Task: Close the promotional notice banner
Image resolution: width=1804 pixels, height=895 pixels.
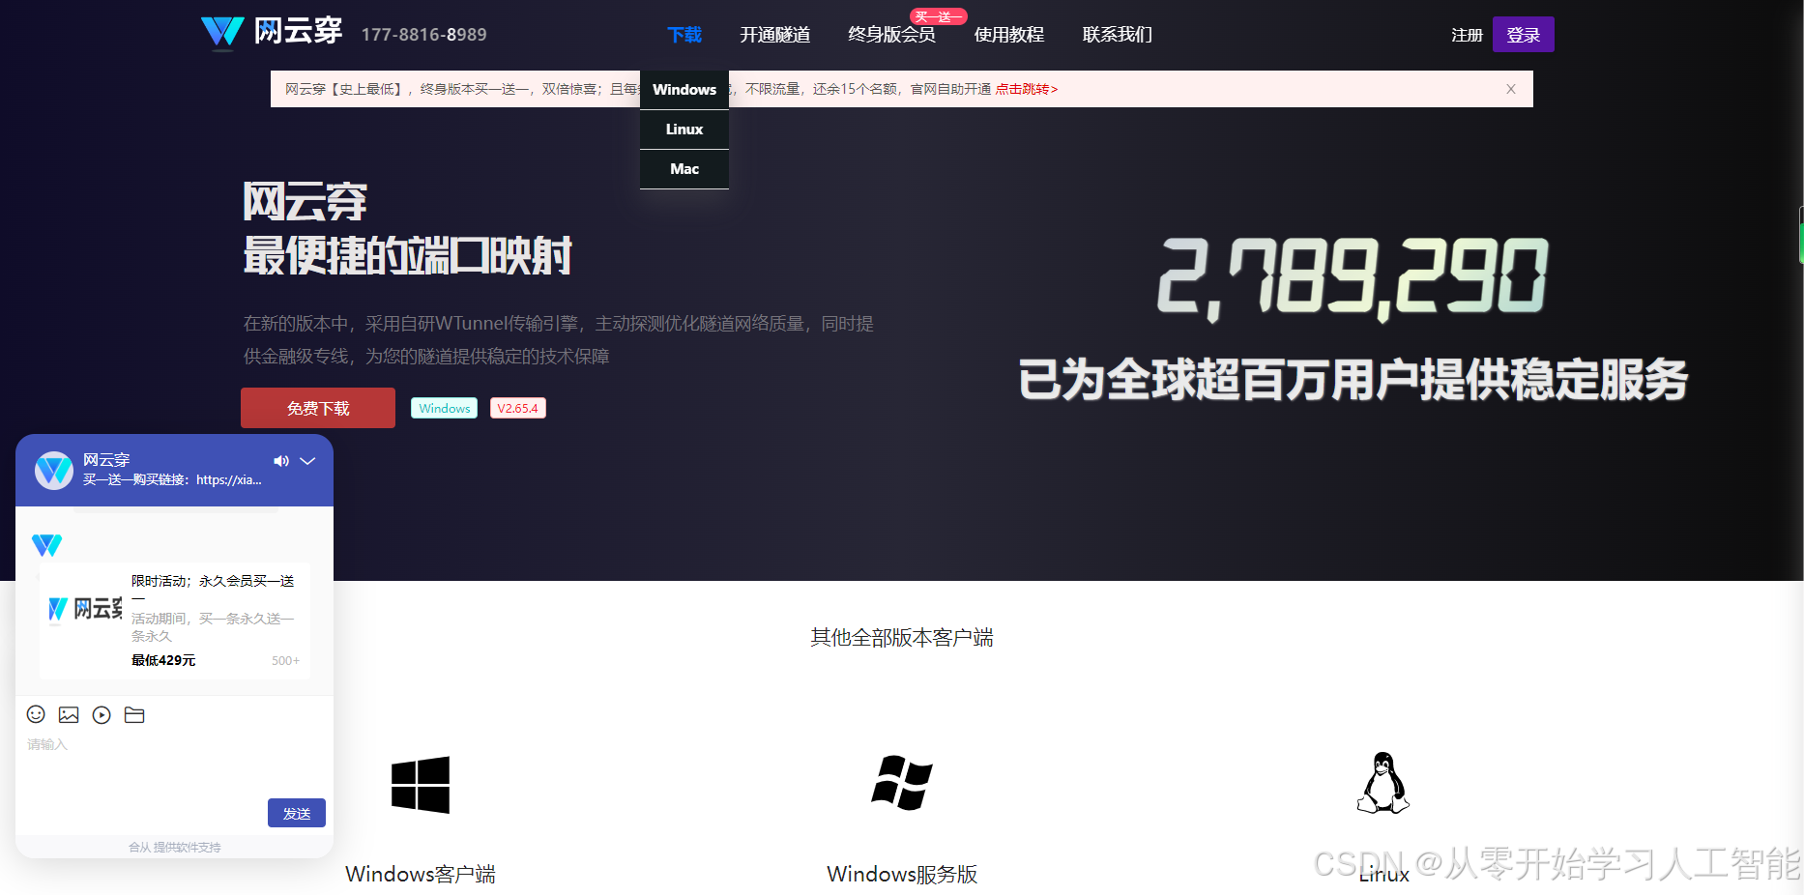Action: 1511,89
